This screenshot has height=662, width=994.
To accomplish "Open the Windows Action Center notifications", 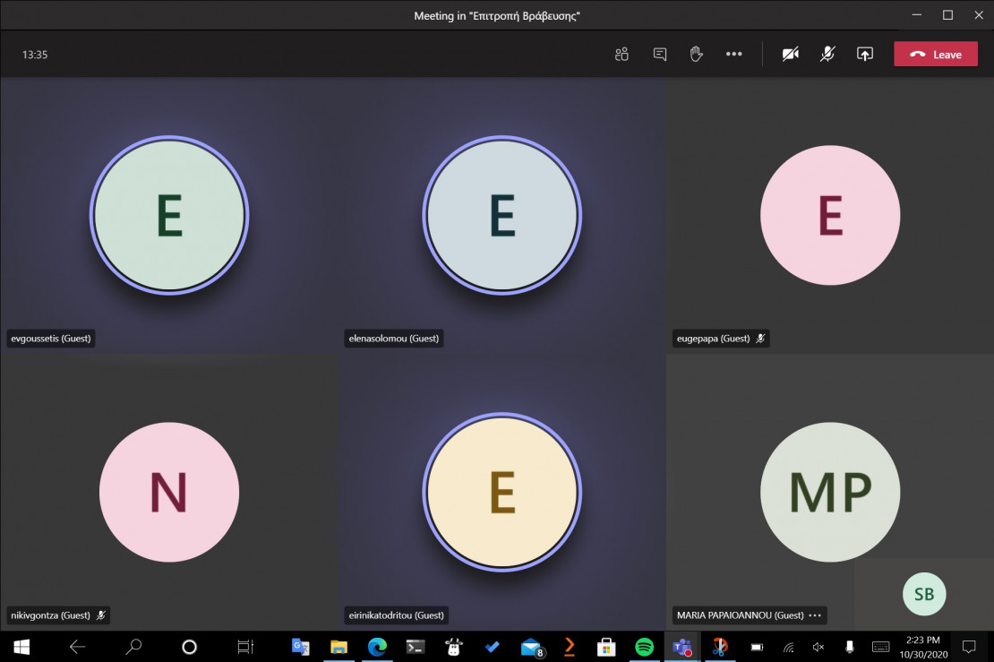I will pyautogui.click(x=969, y=647).
